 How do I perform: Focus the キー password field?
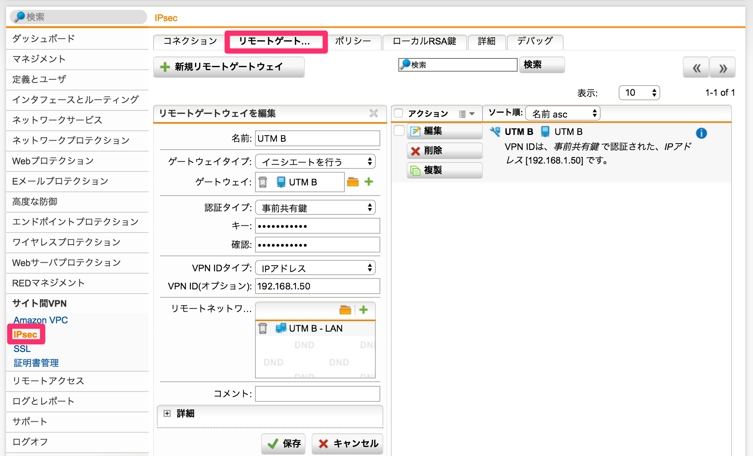(318, 226)
